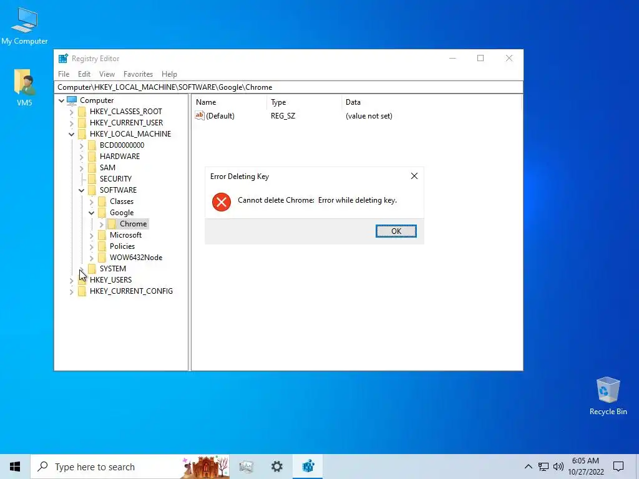Open the Help menu
The width and height of the screenshot is (639, 479).
point(169,74)
